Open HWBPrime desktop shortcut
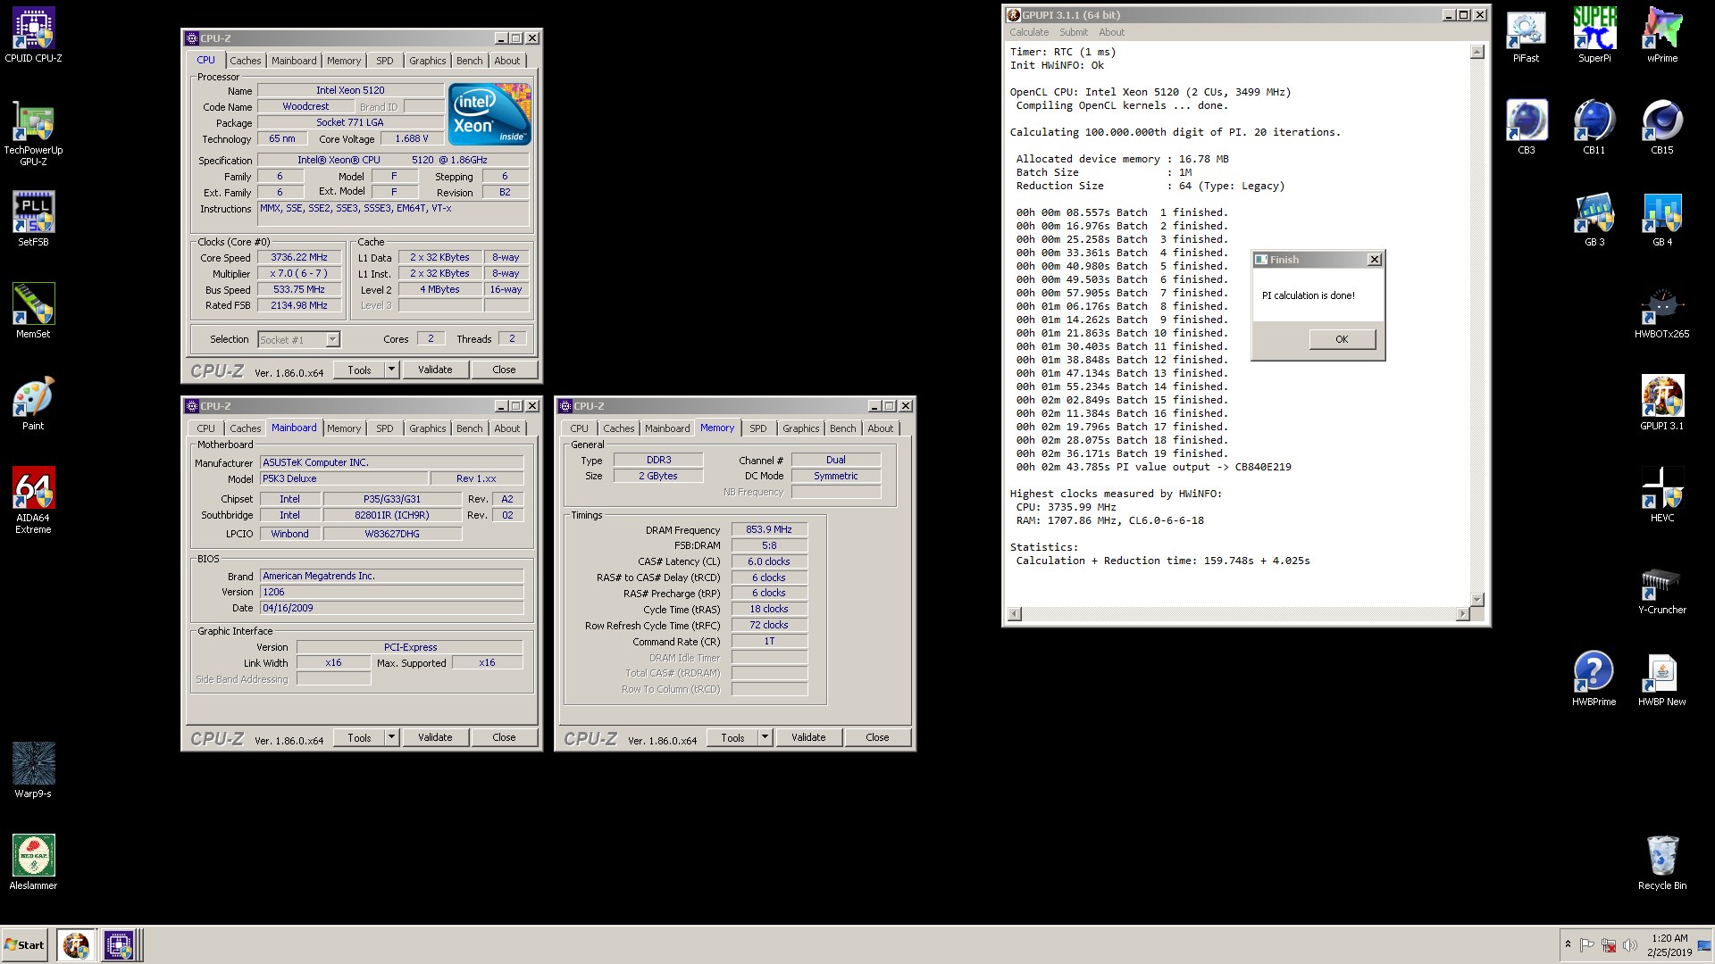 1594,679
